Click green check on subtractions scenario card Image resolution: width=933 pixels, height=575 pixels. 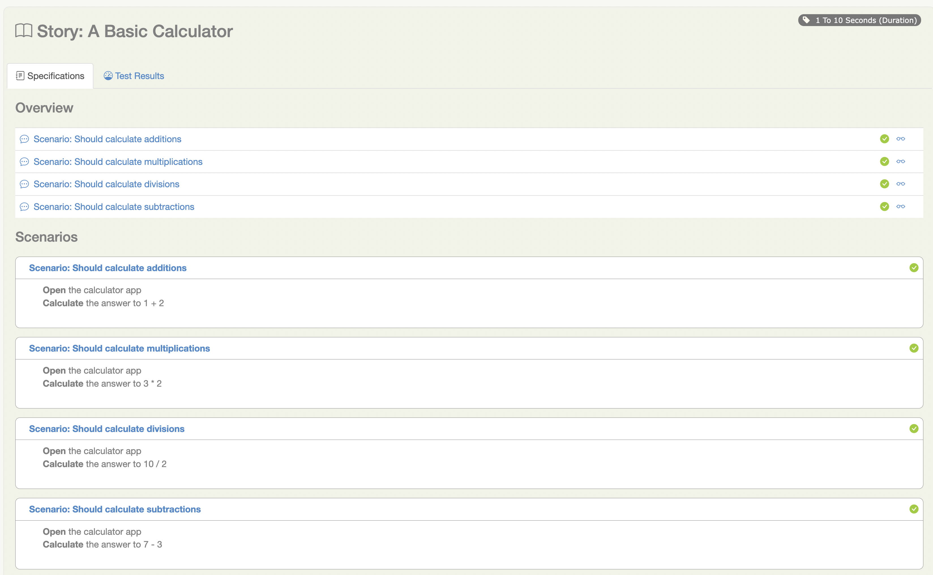point(914,509)
